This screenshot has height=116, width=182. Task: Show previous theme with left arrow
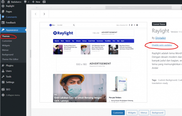(x=36, y=14)
